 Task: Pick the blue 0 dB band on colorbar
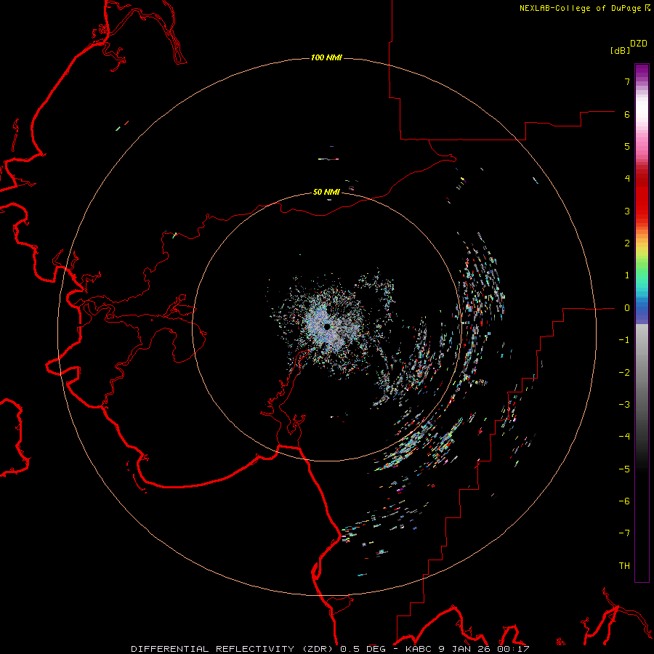(x=642, y=310)
